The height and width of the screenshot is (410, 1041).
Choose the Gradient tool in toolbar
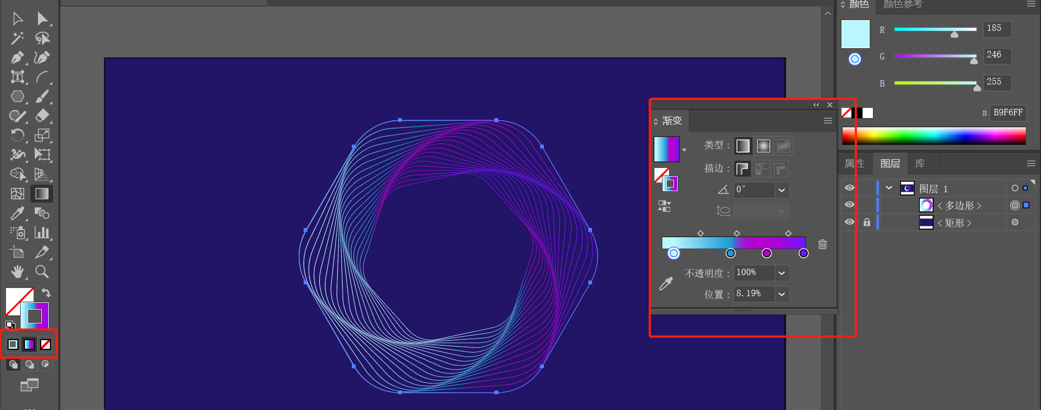(42, 193)
